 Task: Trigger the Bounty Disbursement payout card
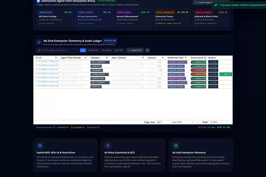133,18
